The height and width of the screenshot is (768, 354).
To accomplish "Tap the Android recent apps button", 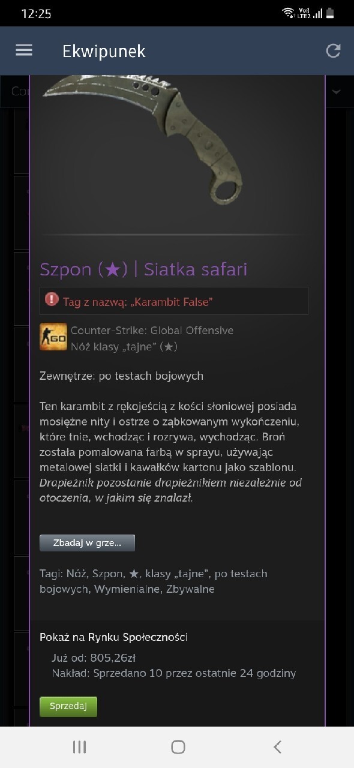I will [79, 747].
